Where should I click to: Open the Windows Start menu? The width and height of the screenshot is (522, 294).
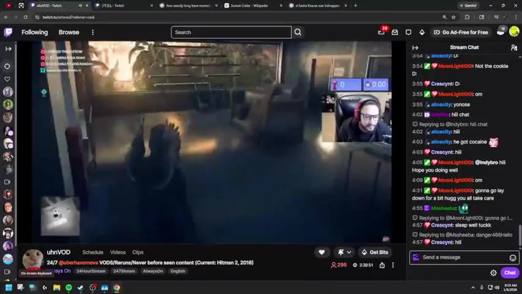click(x=8, y=287)
